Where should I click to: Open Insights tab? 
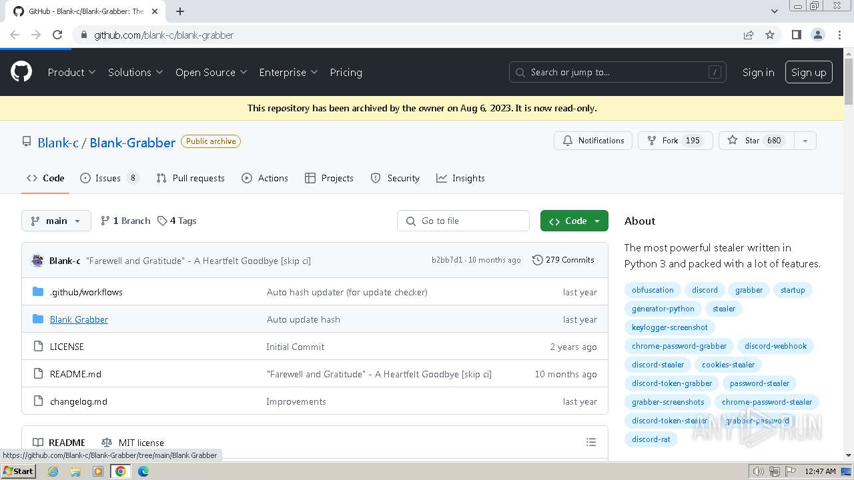tap(460, 178)
